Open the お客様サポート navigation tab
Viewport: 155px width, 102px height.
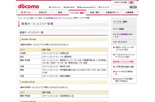pos(112,12)
